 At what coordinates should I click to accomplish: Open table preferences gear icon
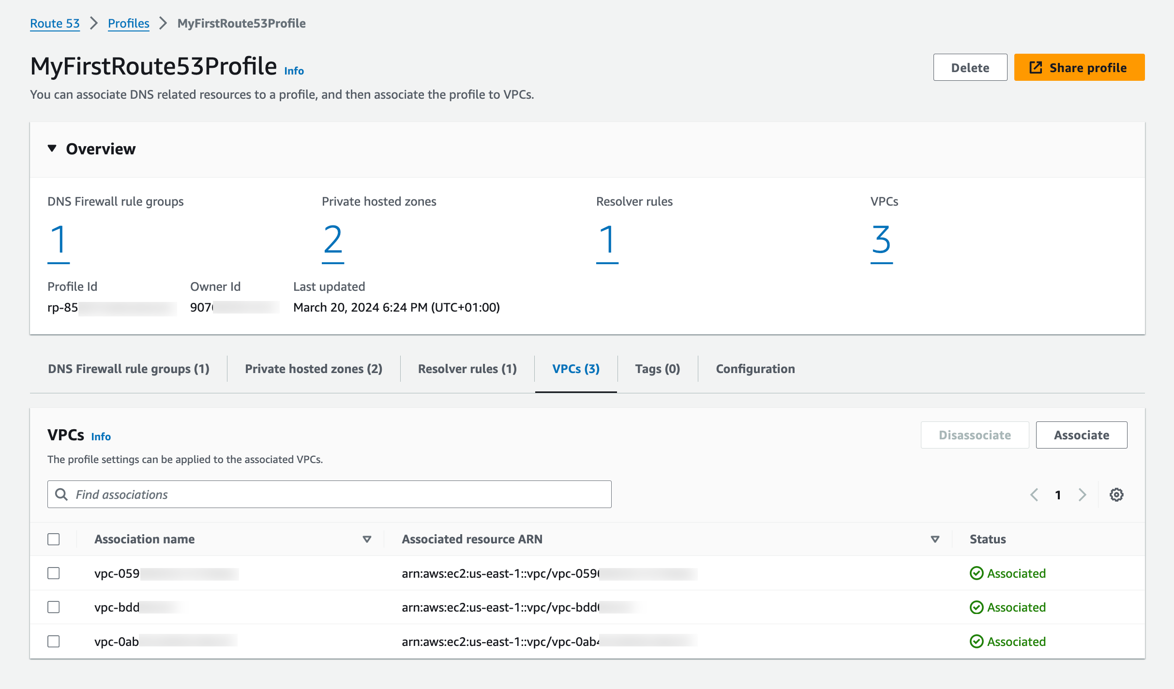click(1116, 494)
